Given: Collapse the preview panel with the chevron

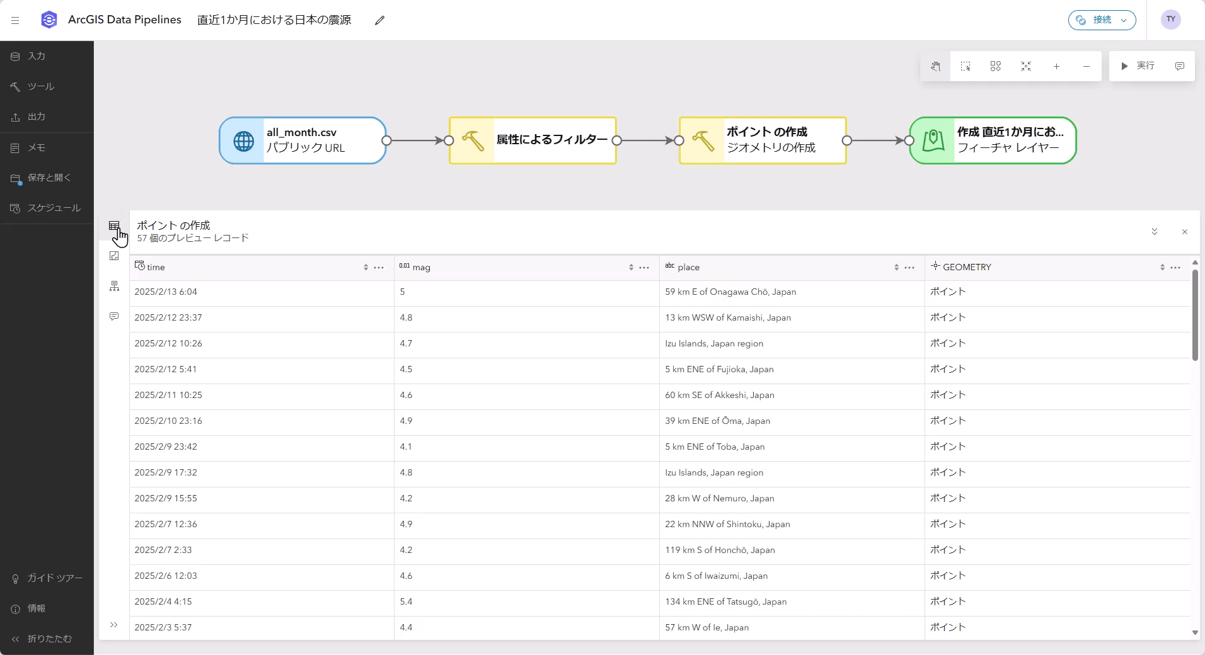Looking at the screenshot, I should point(1154,232).
